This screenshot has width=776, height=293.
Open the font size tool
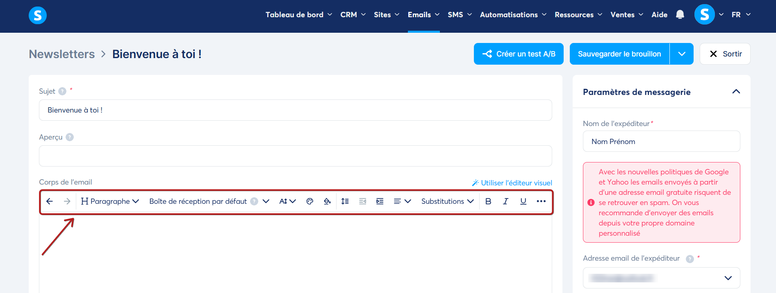287,201
